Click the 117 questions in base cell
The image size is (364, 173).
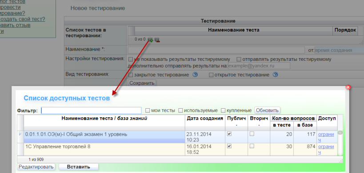point(305,137)
